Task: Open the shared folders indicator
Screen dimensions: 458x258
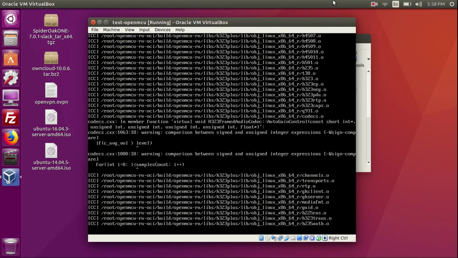Action: pos(293,238)
